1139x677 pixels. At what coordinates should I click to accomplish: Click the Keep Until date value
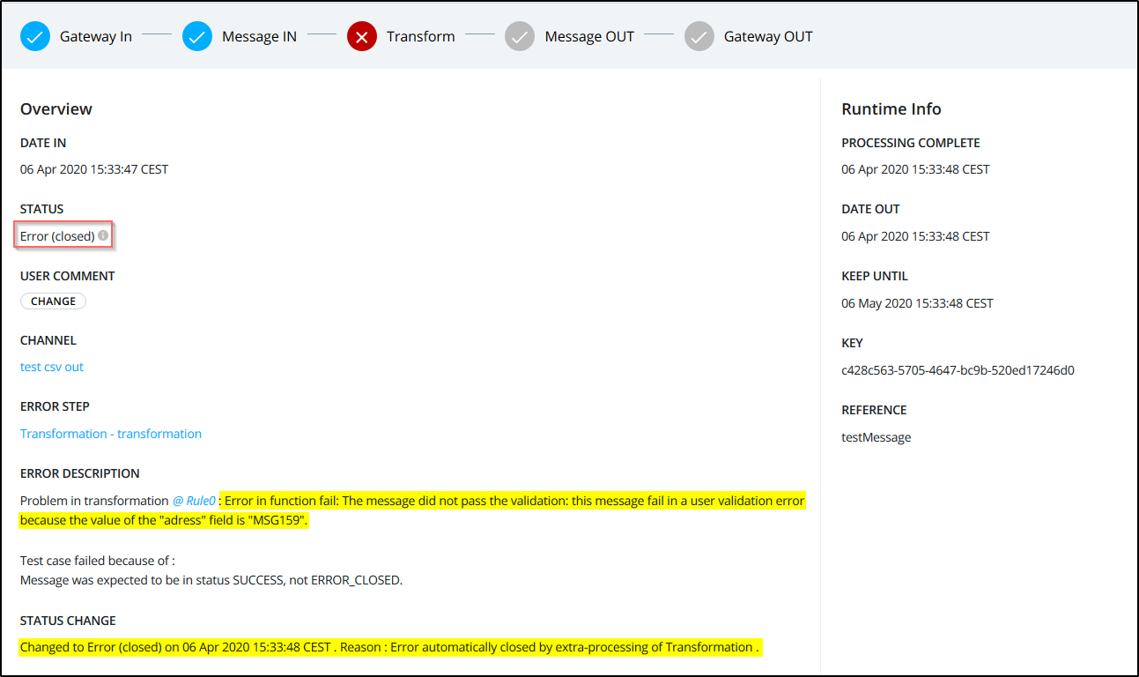tap(917, 303)
